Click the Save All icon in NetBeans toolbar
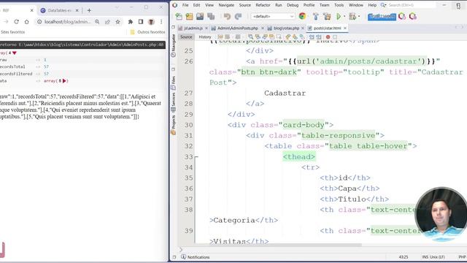 pos(211,16)
